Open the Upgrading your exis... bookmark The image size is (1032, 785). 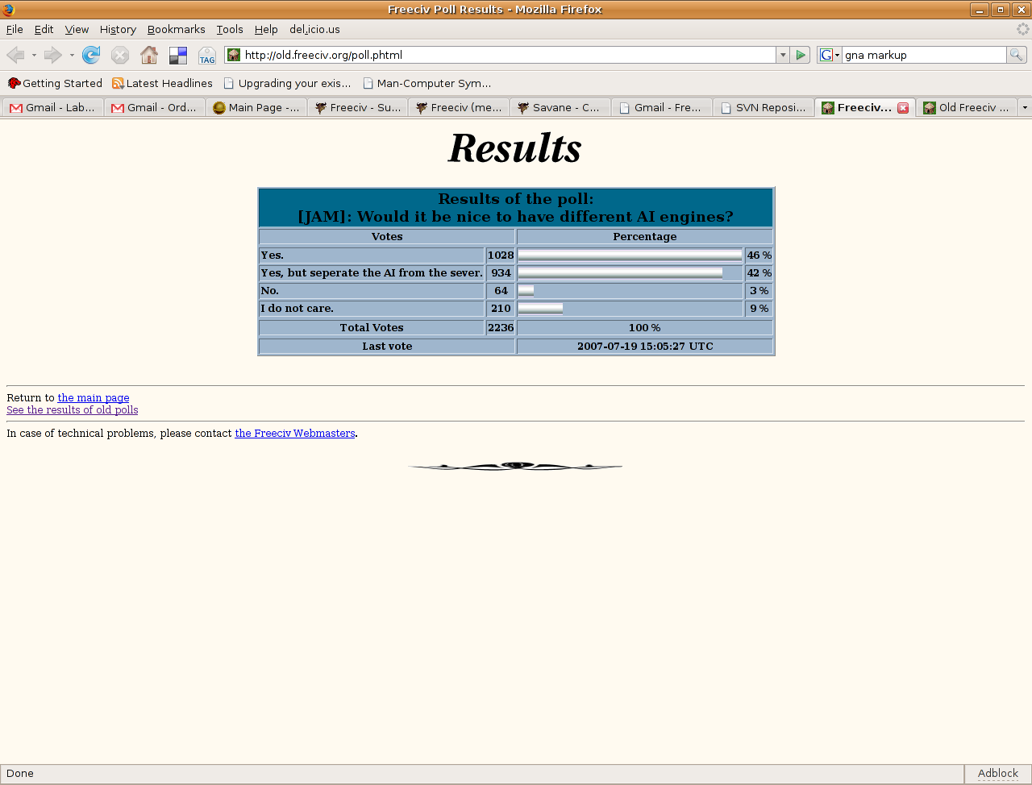pos(287,83)
